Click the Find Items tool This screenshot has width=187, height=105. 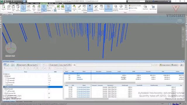(51, 6)
